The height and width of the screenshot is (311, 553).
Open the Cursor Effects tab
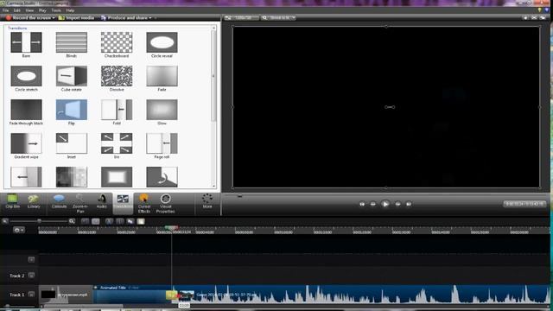(x=144, y=204)
